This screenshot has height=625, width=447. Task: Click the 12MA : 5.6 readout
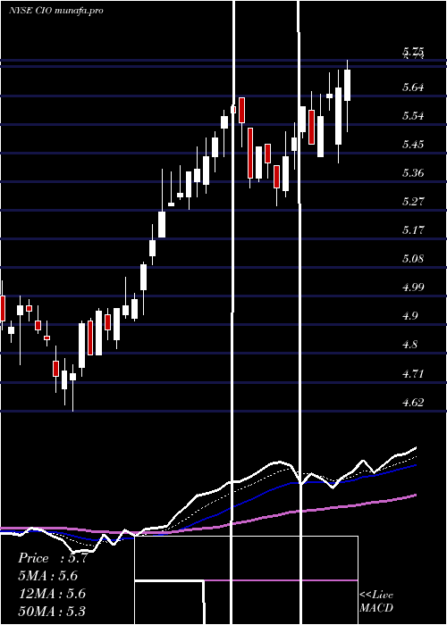(52, 594)
